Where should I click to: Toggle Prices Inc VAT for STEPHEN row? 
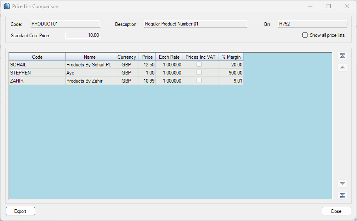(x=199, y=72)
